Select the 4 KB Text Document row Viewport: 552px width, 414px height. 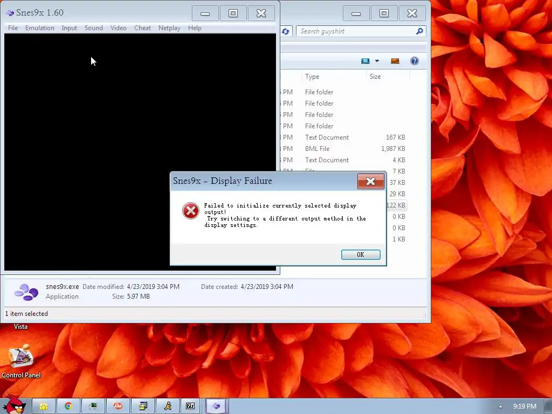point(344,160)
